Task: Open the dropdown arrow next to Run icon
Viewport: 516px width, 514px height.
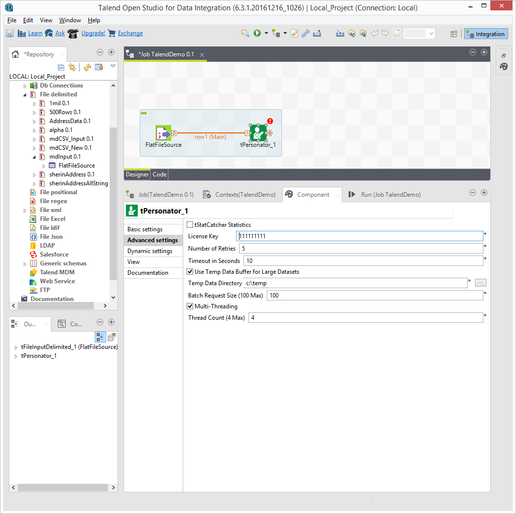Action: tap(266, 34)
